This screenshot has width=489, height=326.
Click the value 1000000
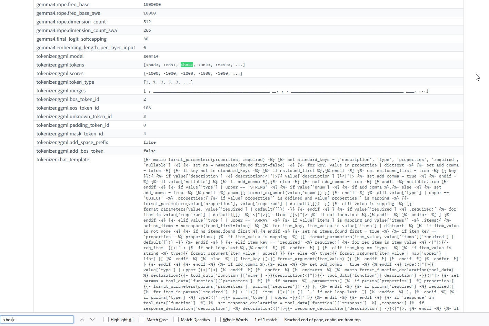point(152,4)
